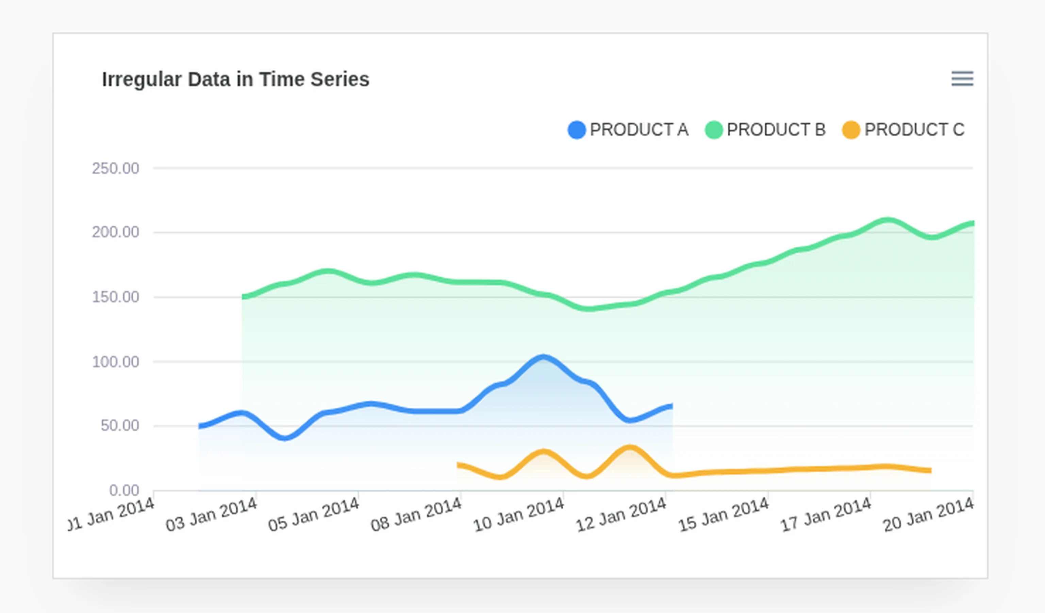The width and height of the screenshot is (1045, 613).
Task: Click the green PRODUCT B legend marker
Action: [714, 130]
